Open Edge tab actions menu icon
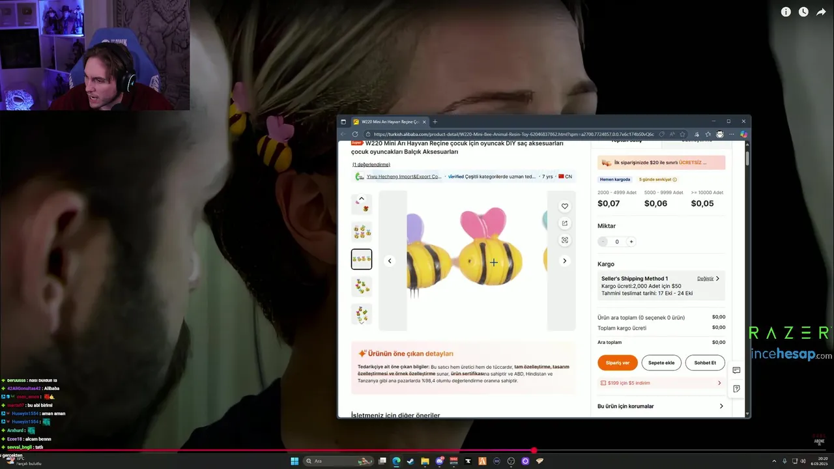Screen dimensions: 834x469 coord(343,122)
